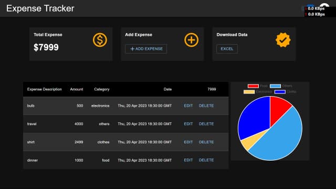This screenshot has height=189, width=336.
Task: Remove the dinner expense with Delete
Action: click(206, 160)
